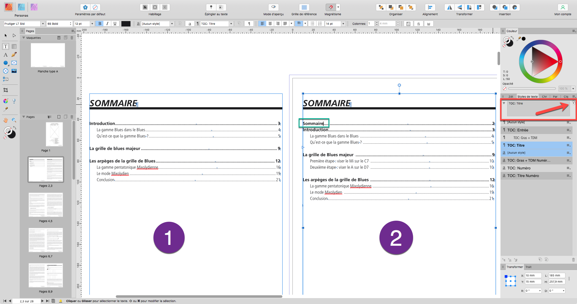
Task: Click the Magnétisme snapping icon
Action: click(x=330, y=7)
